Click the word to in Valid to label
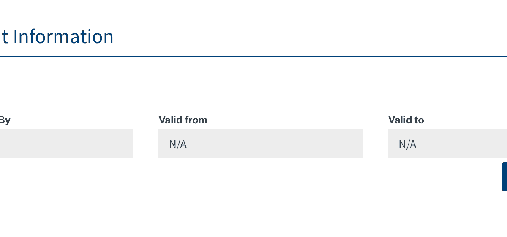Screen dimensions: 507x237 tap(419, 120)
